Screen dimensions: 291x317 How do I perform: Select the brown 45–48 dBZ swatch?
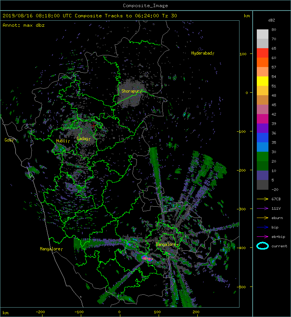[262, 100]
